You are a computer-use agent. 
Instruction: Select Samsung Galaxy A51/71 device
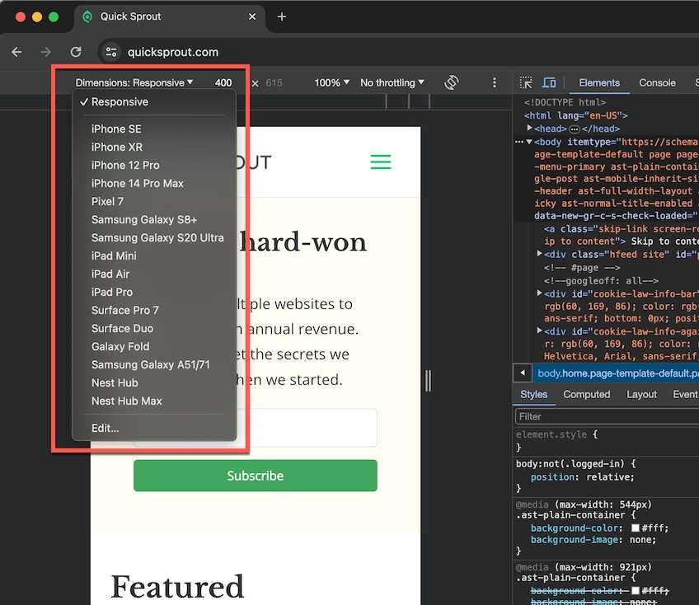point(154,364)
